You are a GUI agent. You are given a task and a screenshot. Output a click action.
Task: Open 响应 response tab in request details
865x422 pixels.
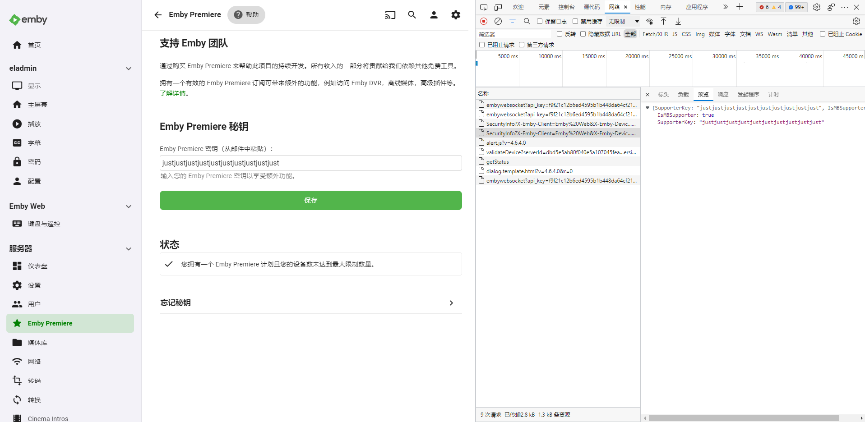pos(723,95)
